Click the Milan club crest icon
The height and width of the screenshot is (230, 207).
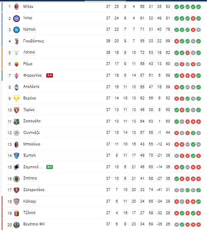pos(17,7)
